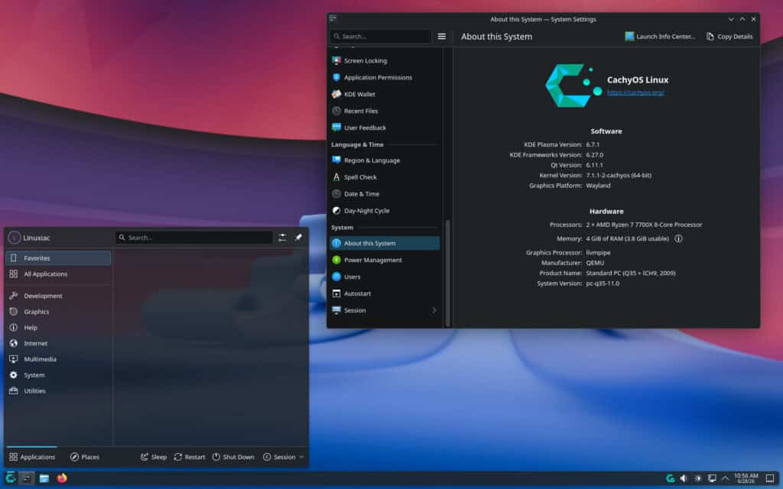Viewport: 783px width, 489px height.
Task: Select About this System in sidebar
Action: 385,243
